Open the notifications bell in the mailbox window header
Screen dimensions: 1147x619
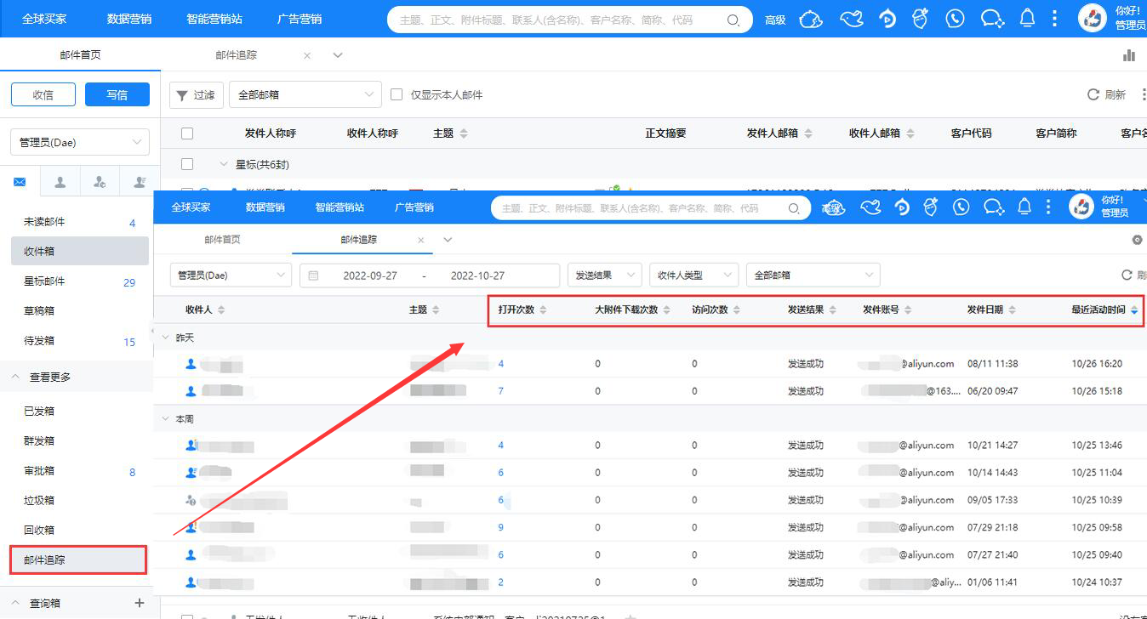click(x=1027, y=19)
